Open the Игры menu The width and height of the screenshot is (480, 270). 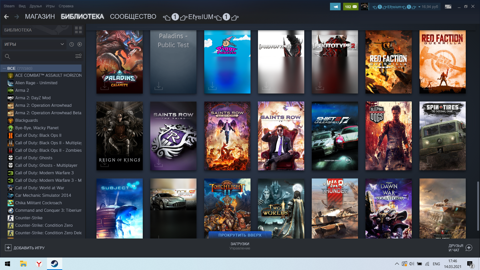[x=50, y=6]
